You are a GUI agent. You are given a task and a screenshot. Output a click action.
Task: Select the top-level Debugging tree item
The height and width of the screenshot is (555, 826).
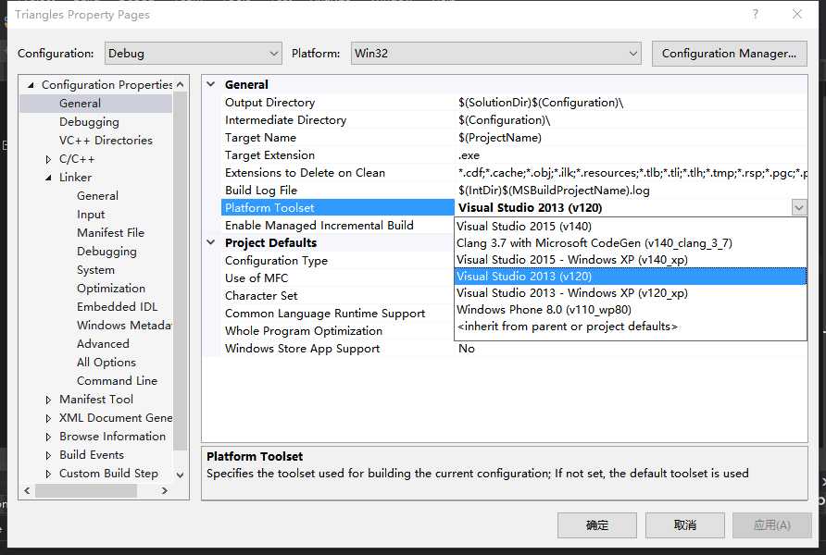89,121
